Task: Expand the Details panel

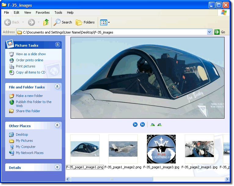Action: [57, 167]
